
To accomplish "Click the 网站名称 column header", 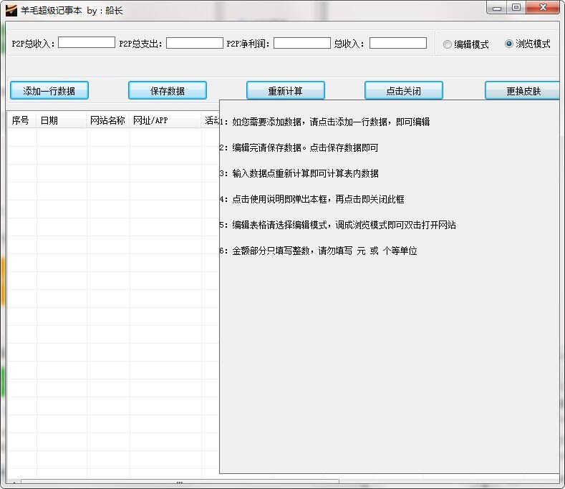I will click(107, 120).
